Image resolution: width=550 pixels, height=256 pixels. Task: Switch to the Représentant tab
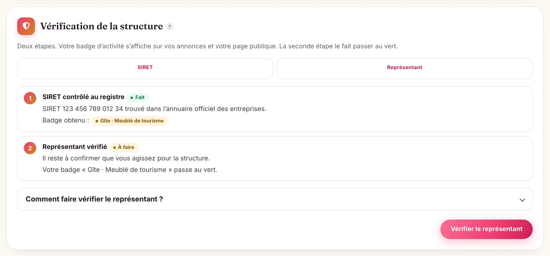click(x=405, y=68)
